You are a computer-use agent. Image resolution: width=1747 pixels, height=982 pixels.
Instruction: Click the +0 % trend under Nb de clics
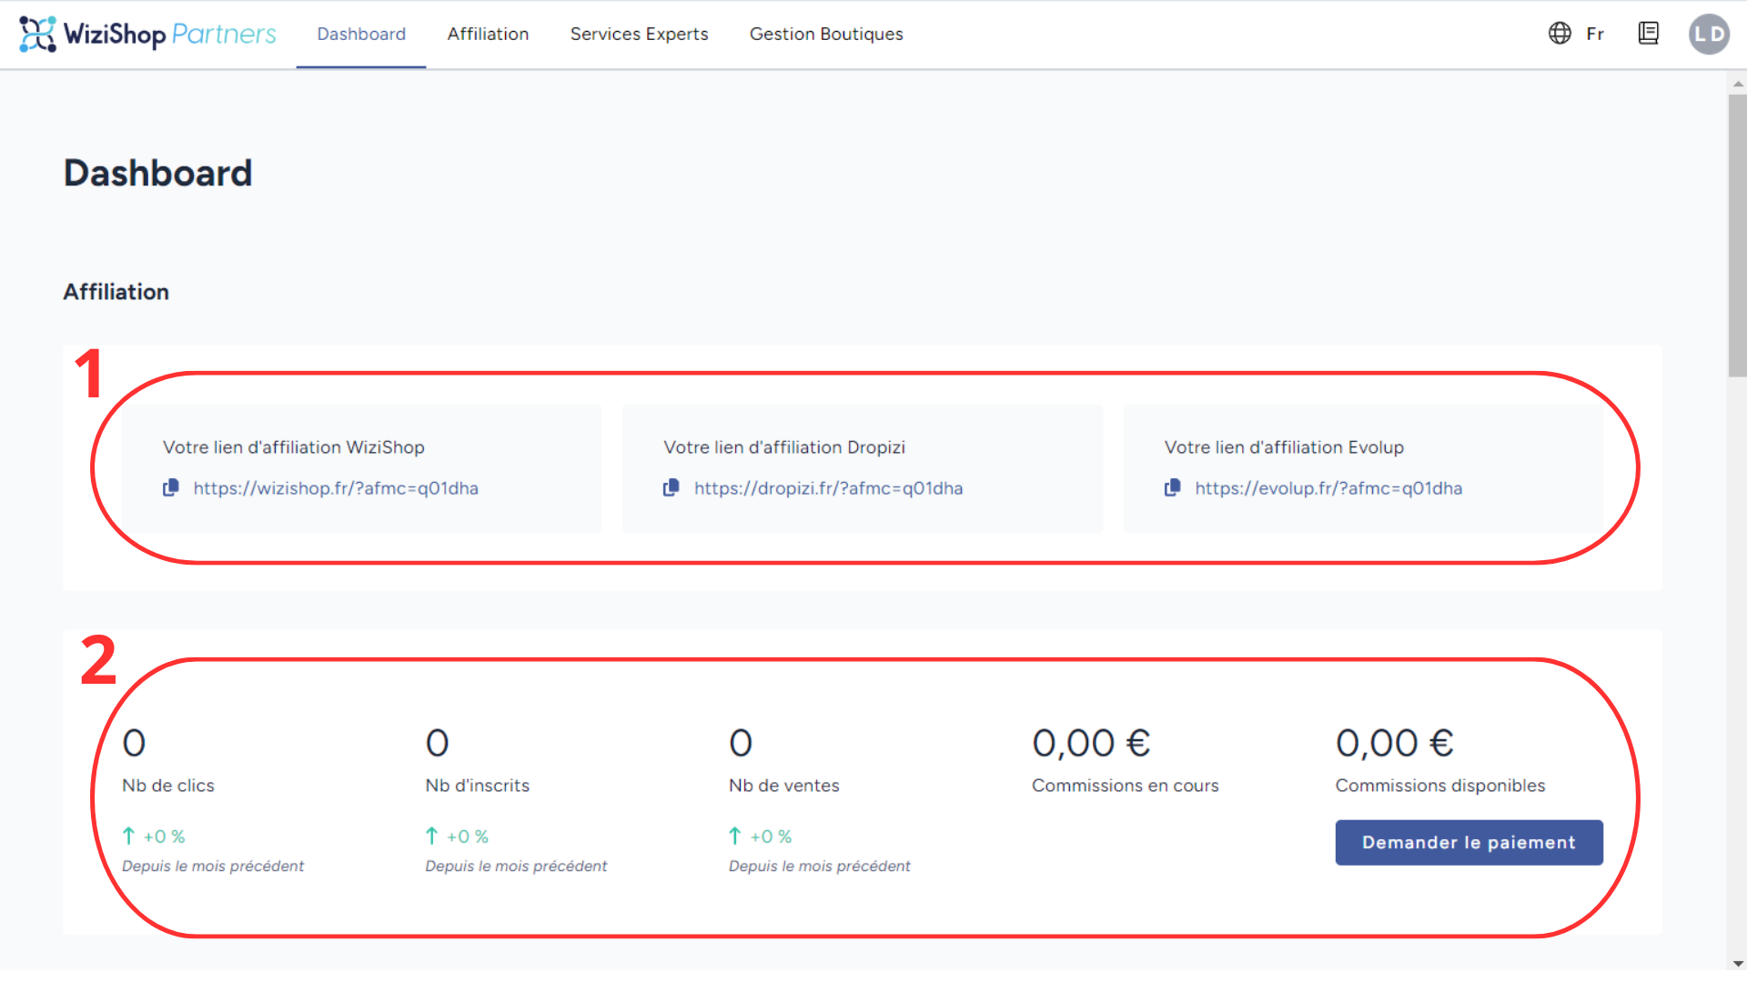point(154,837)
